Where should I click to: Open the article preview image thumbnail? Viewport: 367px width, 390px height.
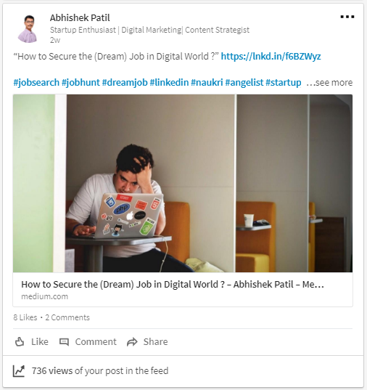(183, 183)
